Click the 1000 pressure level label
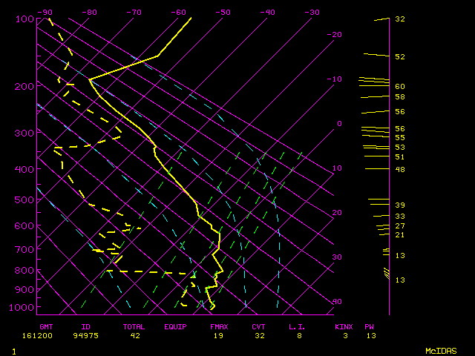 [x=22, y=307]
